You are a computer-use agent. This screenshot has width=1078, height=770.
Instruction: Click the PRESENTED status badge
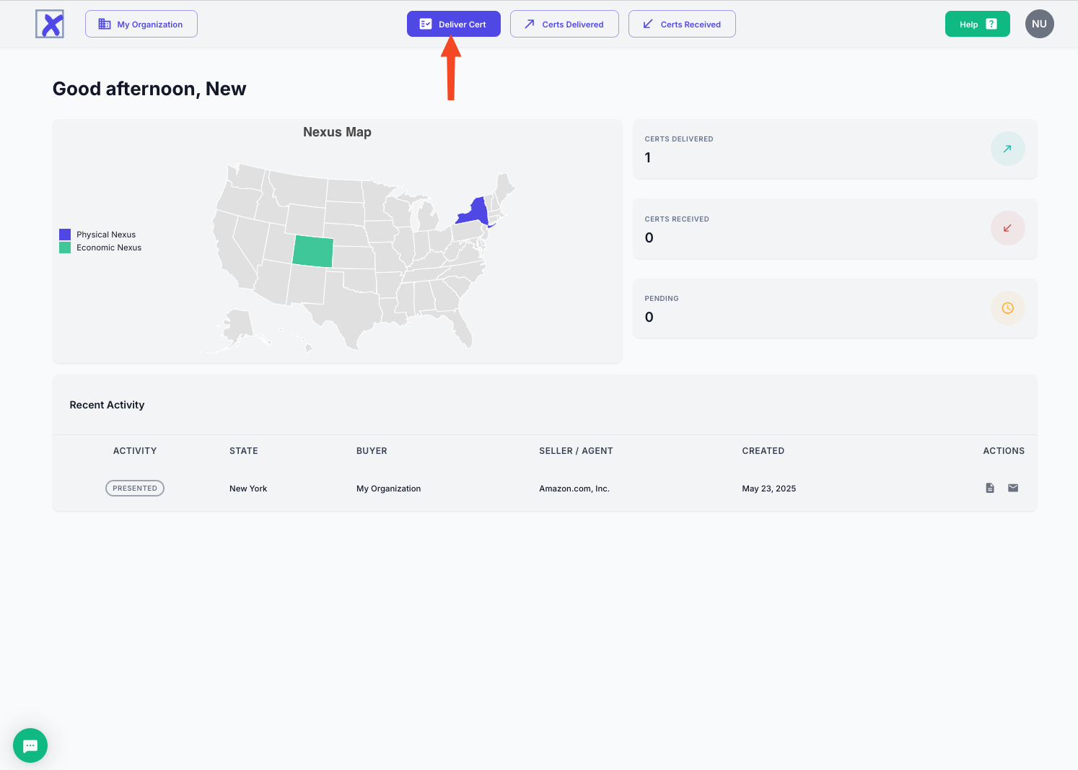135,489
